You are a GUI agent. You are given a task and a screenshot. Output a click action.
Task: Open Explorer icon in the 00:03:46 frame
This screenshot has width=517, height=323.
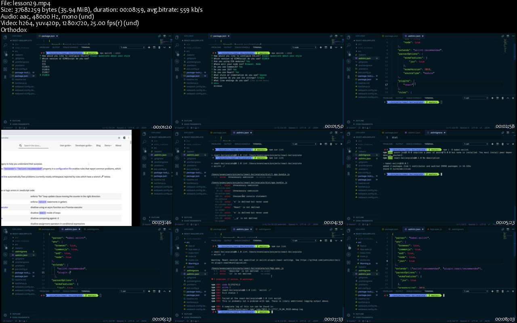click(144, 134)
